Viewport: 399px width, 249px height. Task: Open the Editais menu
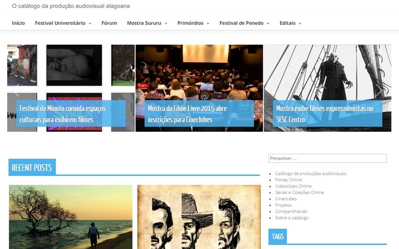tap(288, 23)
